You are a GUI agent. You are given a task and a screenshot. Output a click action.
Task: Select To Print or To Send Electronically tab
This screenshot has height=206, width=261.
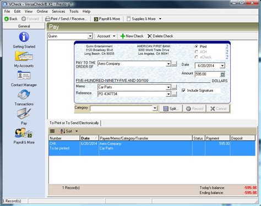coord(74,123)
